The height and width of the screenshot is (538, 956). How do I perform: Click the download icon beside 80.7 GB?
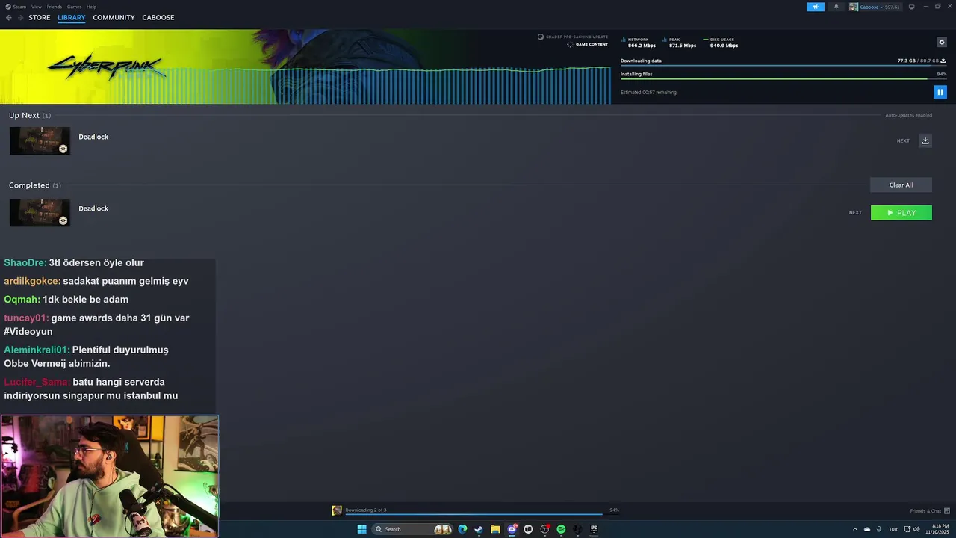pos(943,61)
